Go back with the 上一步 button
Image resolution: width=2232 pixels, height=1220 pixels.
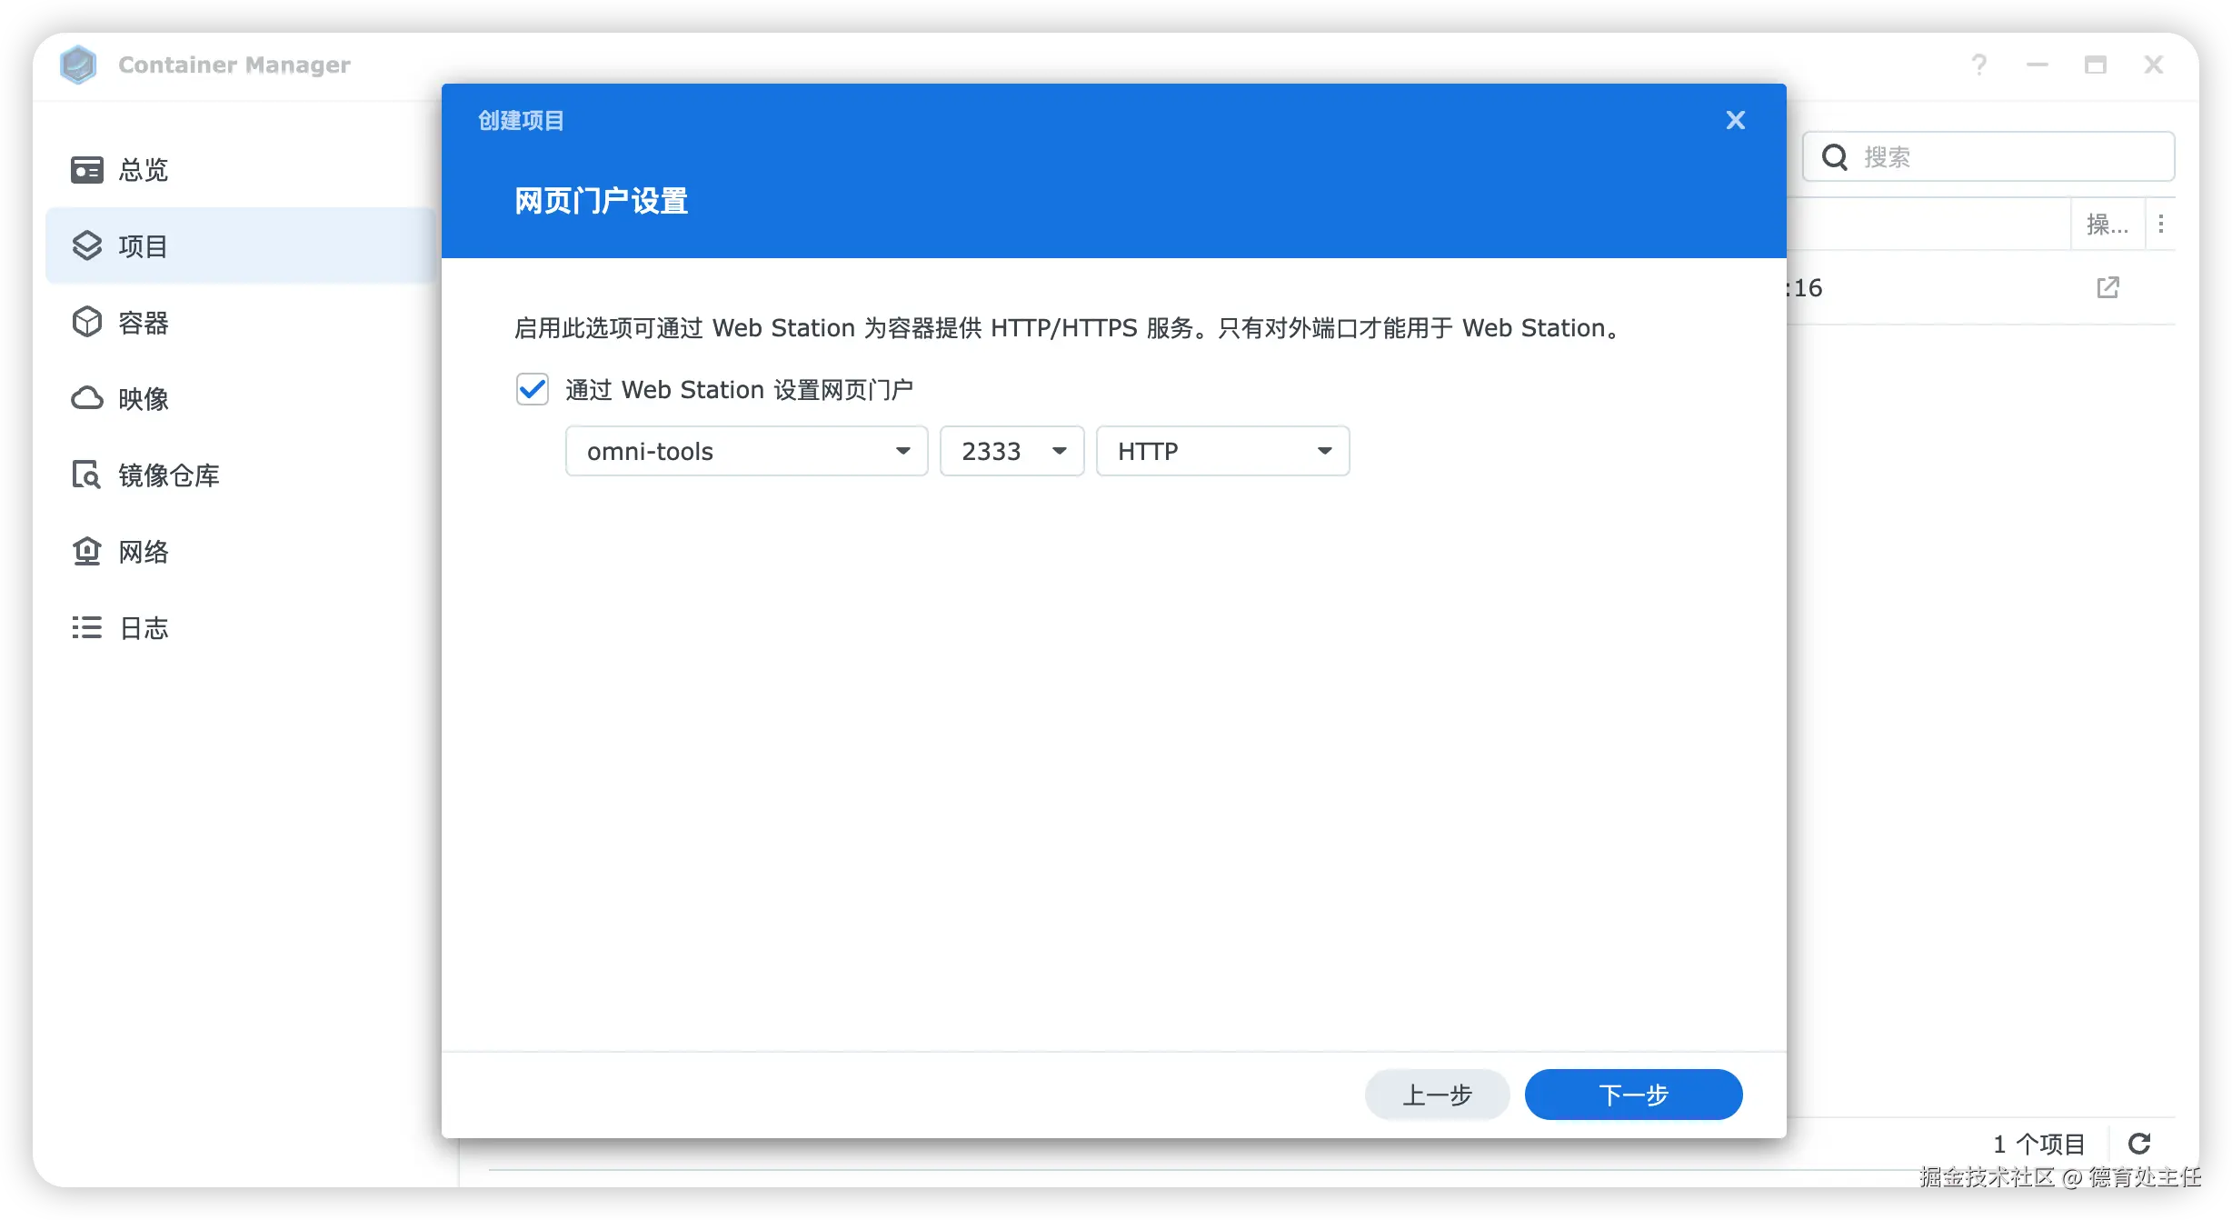tap(1437, 1095)
